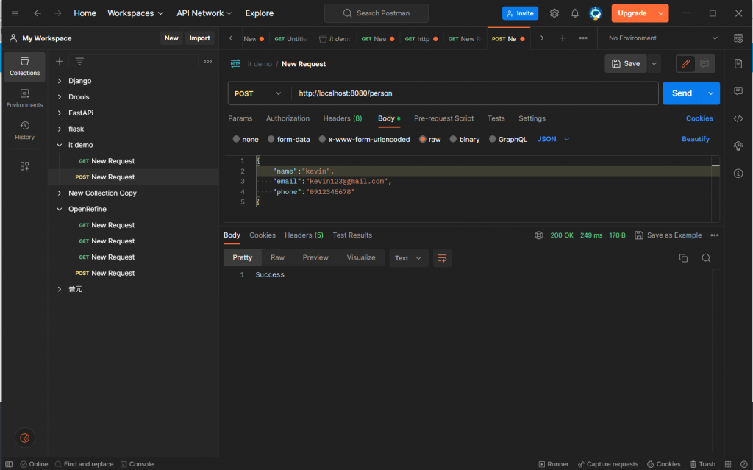The height and width of the screenshot is (470, 753).
Task: Open the environment quick look icon
Action: [x=738, y=38]
